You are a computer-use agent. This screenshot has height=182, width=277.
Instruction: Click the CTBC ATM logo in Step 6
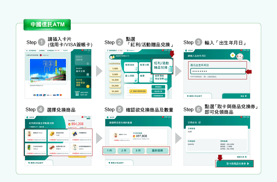coord(245,117)
